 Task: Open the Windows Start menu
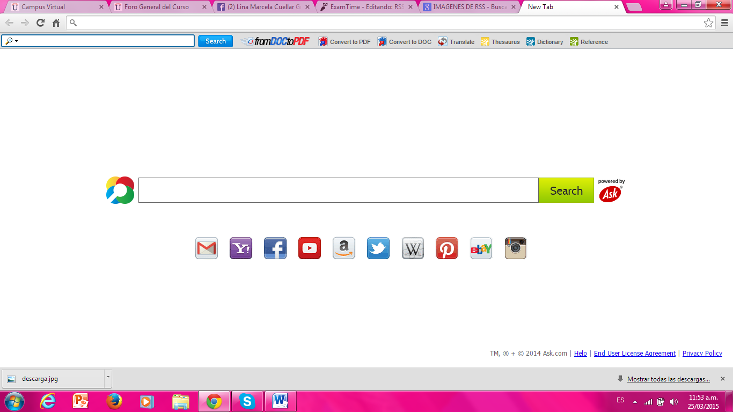pos(14,401)
